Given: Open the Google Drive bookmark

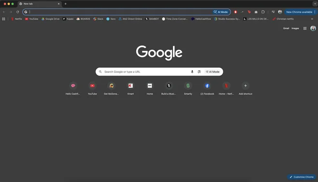Looking at the screenshot, I should point(50,19).
